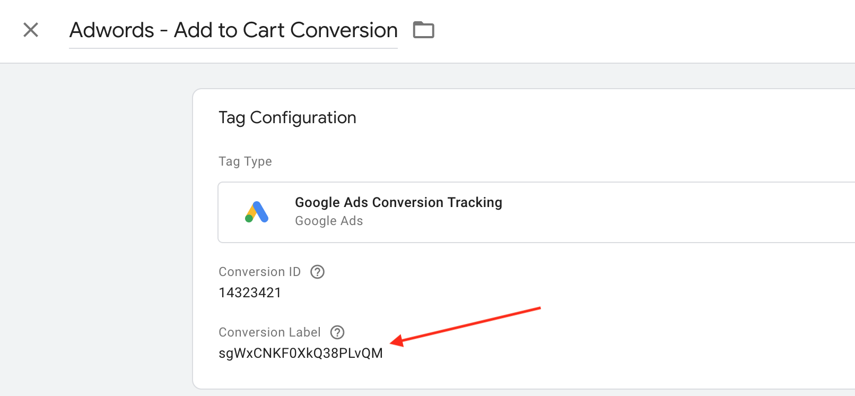Click the Conversion Label field title
855x396 pixels.
coord(269,332)
